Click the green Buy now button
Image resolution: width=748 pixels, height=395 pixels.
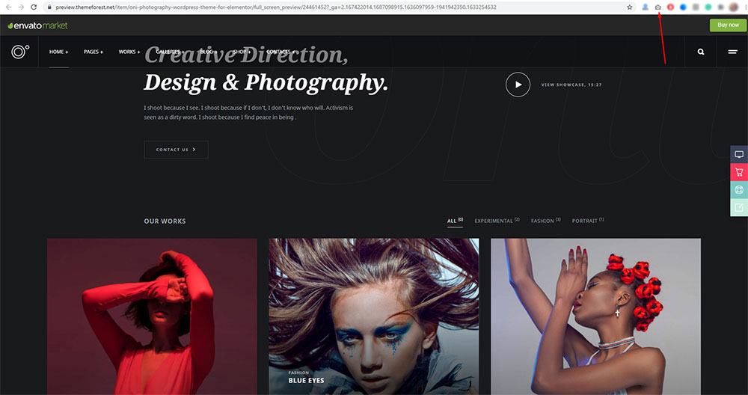(x=727, y=25)
